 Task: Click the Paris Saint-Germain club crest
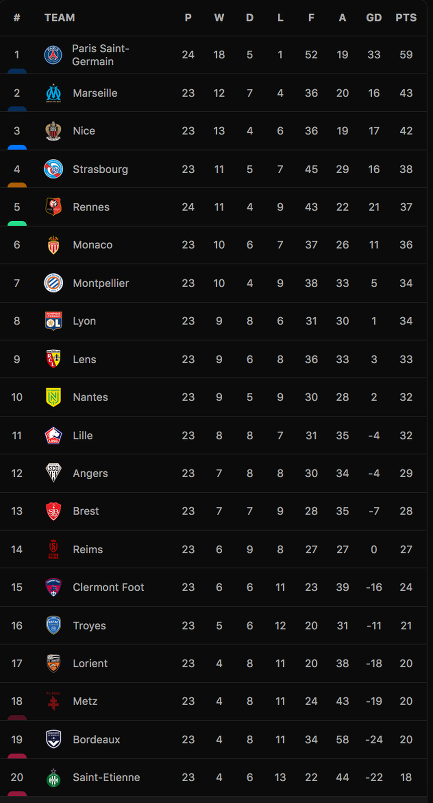pyautogui.click(x=53, y=55)
